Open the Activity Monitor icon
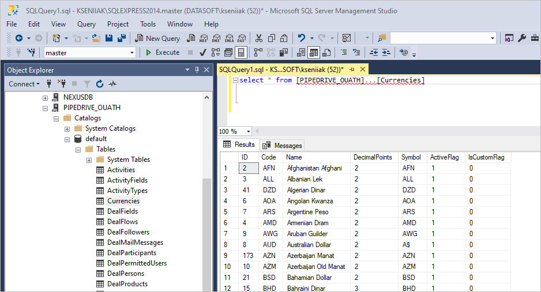This screenshot has width=541, height=292. pyautogui.click(x=347, y=38)
